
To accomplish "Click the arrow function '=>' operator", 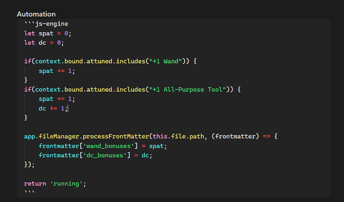I will click(267, 136).
